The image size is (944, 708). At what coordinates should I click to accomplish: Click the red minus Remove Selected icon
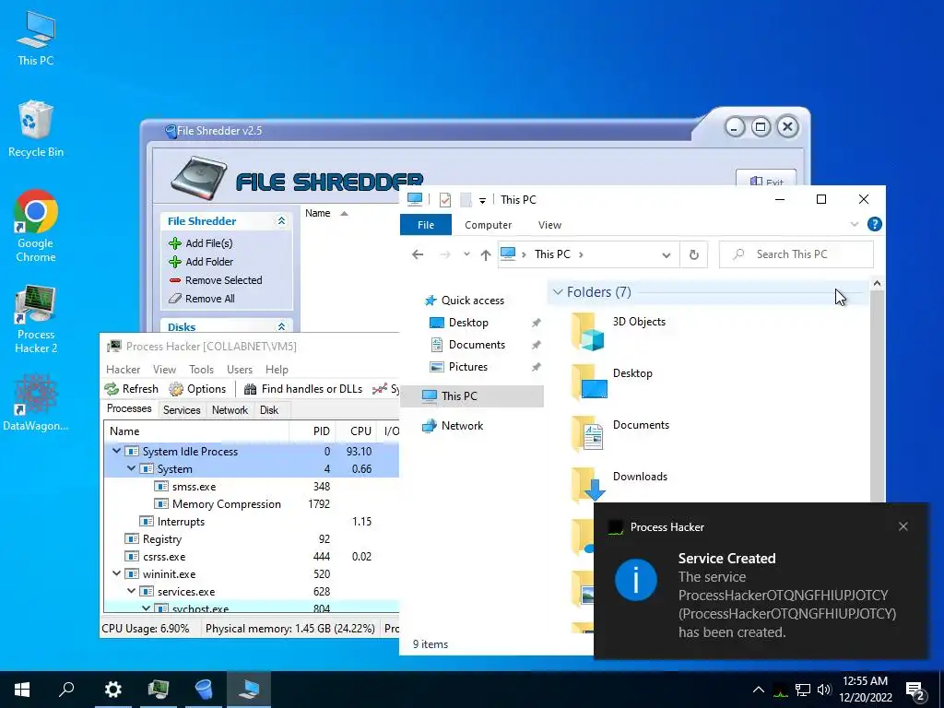[x=175, y=280]
